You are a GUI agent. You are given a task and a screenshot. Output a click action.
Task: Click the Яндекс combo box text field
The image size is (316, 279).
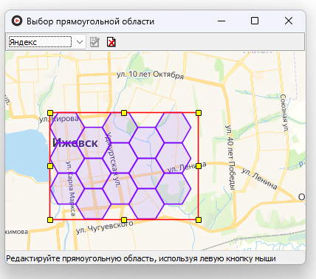(x=40, y=42)
